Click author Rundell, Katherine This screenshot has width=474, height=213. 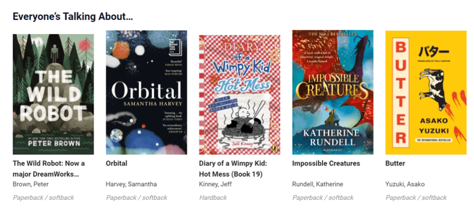tap(318, 184)
